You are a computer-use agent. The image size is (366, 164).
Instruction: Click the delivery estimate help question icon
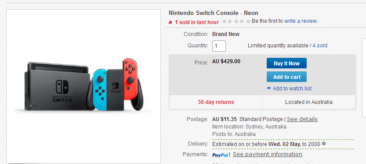point(323,144)
